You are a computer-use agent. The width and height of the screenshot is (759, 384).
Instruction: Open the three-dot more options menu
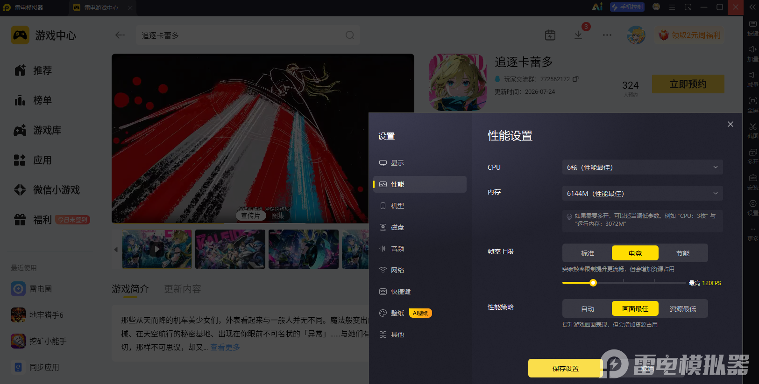pos(607,35)
